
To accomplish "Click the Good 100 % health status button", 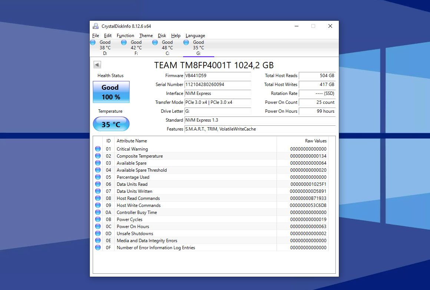I will 111,92.
